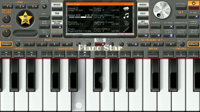The height and width of the screenshot is (112, 200).
Task: Click the Q.T. button
Action: (x=57, y=35)
